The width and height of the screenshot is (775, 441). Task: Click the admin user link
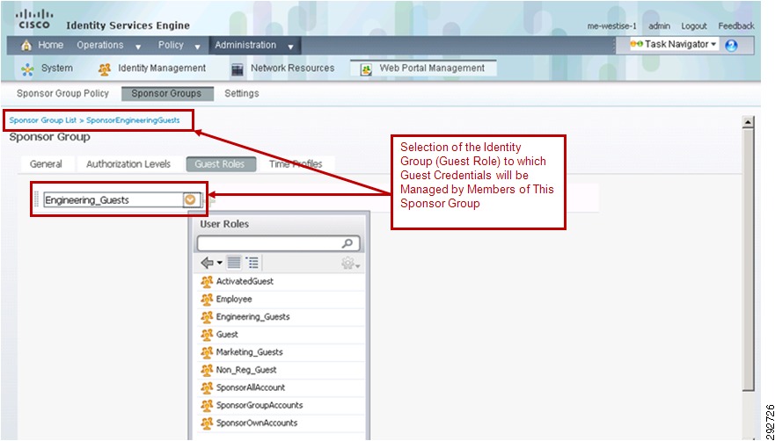pos(660,26)
